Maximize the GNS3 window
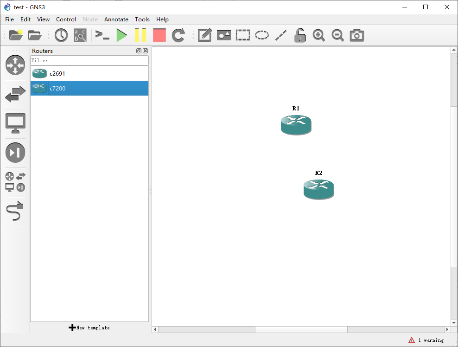 click(x=426, y=7)
